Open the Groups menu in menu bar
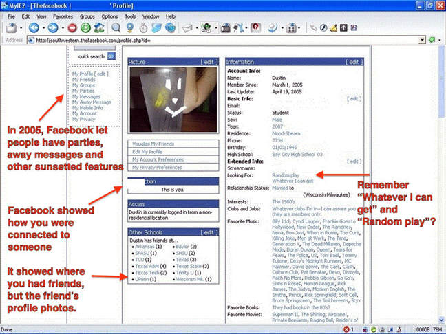 (87, 15)
